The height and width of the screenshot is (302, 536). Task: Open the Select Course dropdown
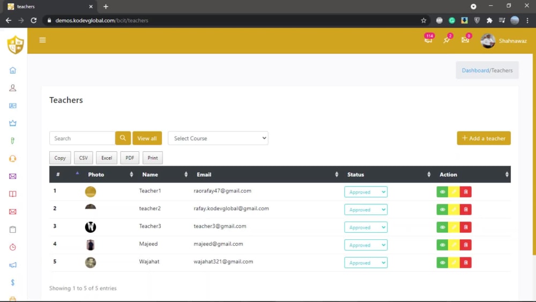click(x=218, y=138)
